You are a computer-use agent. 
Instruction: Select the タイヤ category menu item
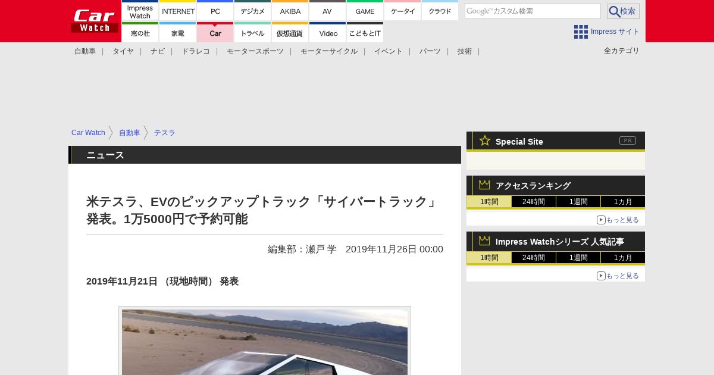click(x=123, y=51)
